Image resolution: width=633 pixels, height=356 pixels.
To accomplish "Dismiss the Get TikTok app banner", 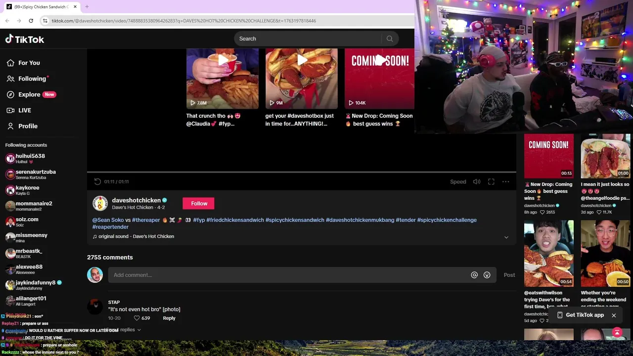I will 614,315.
